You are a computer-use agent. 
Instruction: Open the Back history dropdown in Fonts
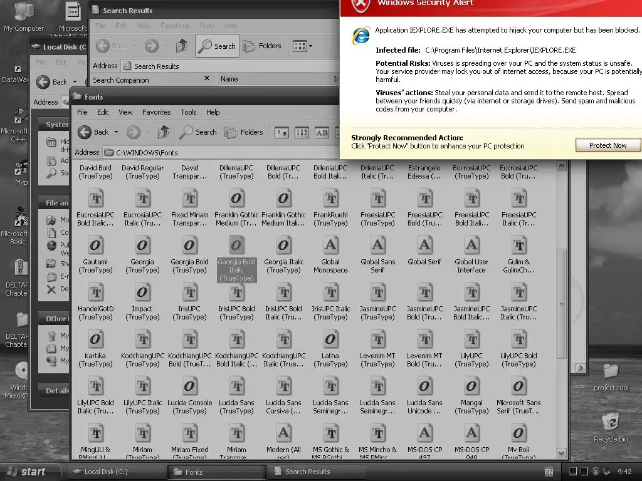(116, 132)
